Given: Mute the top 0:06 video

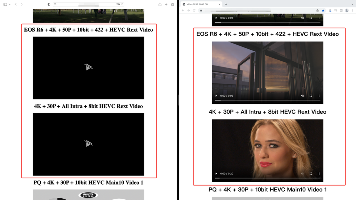Looking at the screenshot, I should pos(302,18).
